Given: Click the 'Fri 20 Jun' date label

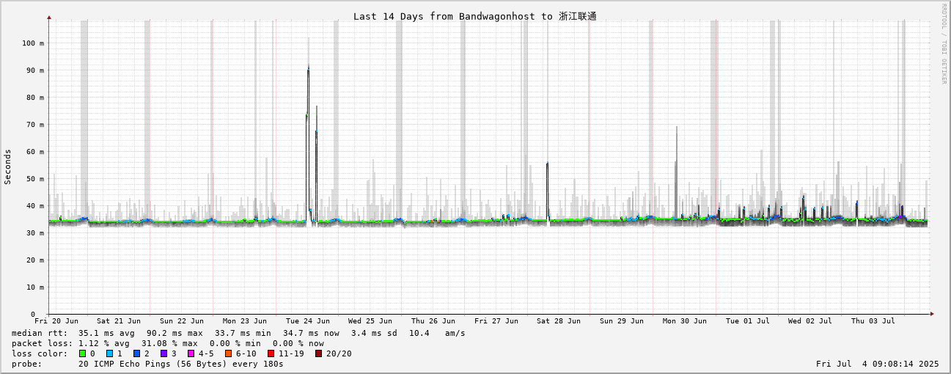Looking at the screenshot, I should 56,321.
